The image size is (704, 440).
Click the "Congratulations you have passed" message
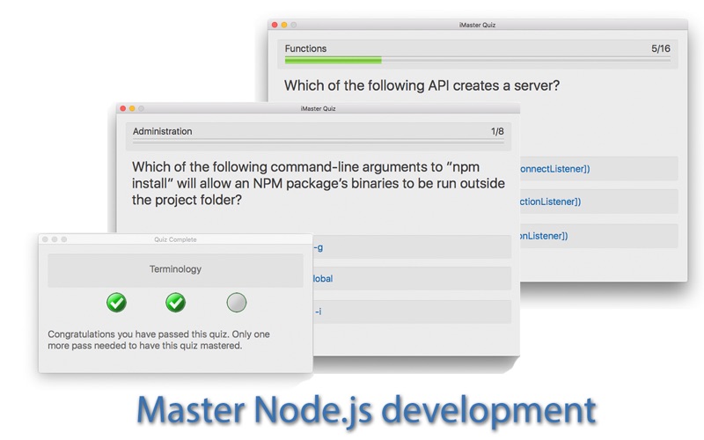(x=158, y=340)
